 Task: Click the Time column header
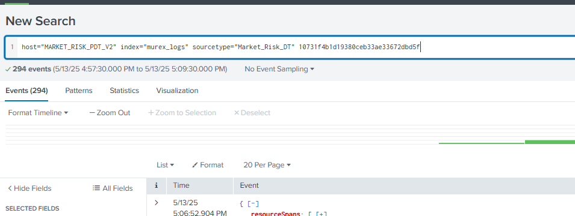(181, 185)
